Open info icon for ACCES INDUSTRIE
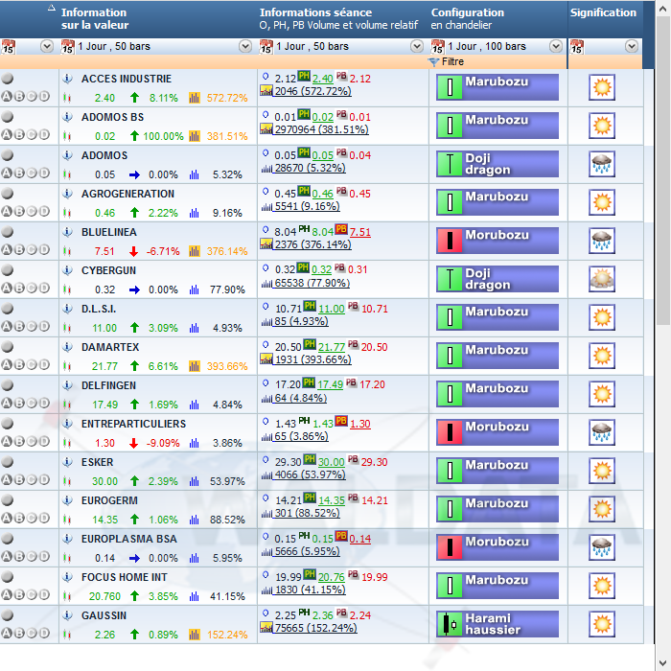The width and height of the screenshot is (671, 671). coord(67,79)
